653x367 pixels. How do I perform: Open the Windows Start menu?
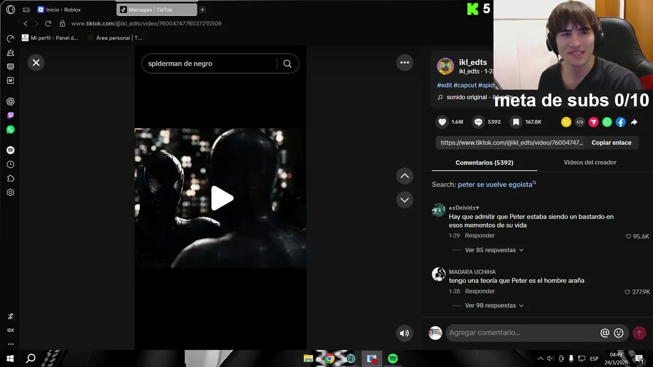pyautogui.click(x=10, y=358)
